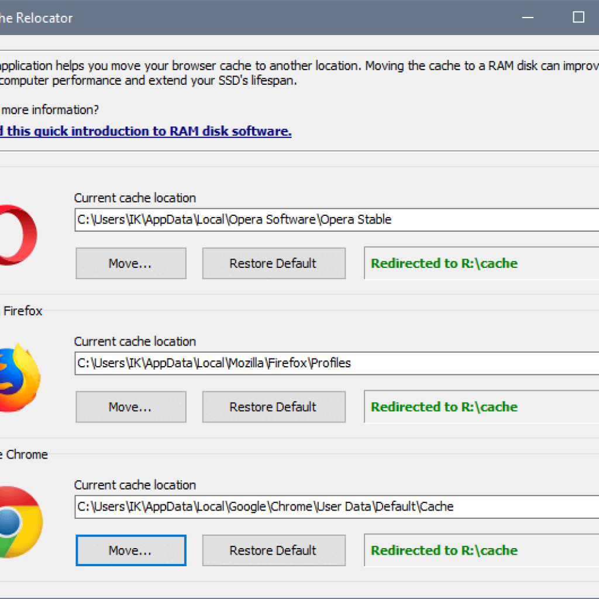Click the description text about SSD's lifespan
The height and width of the screenshot is (599, 599).
point(148,81)
